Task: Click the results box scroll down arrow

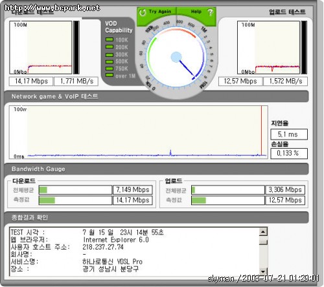Action: click(263, 271)
